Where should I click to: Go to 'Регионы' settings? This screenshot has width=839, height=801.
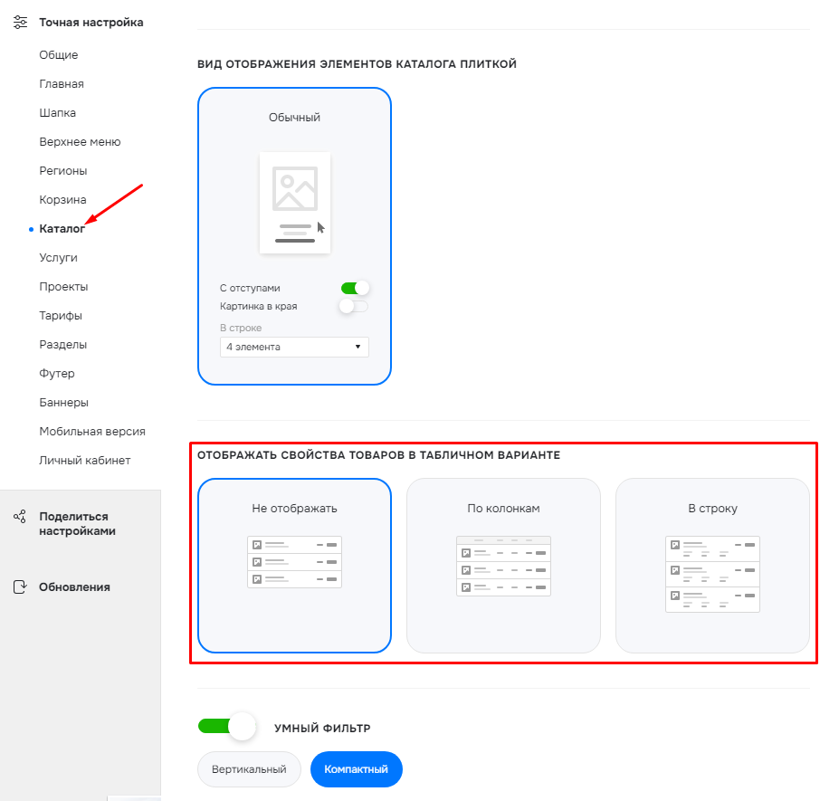[x=63, y=171]
